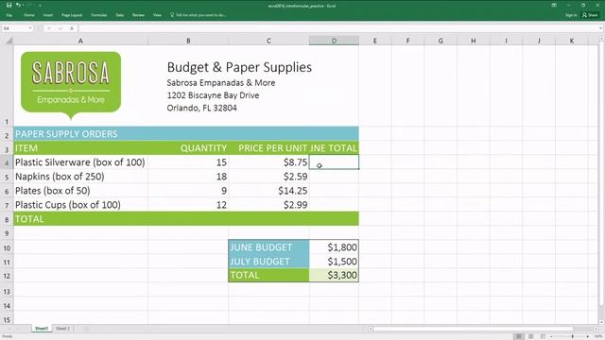Image resolution: width=605 pixels, height=340 pixels.
Task: Click the Share button
Action: (x=590, y=15)
